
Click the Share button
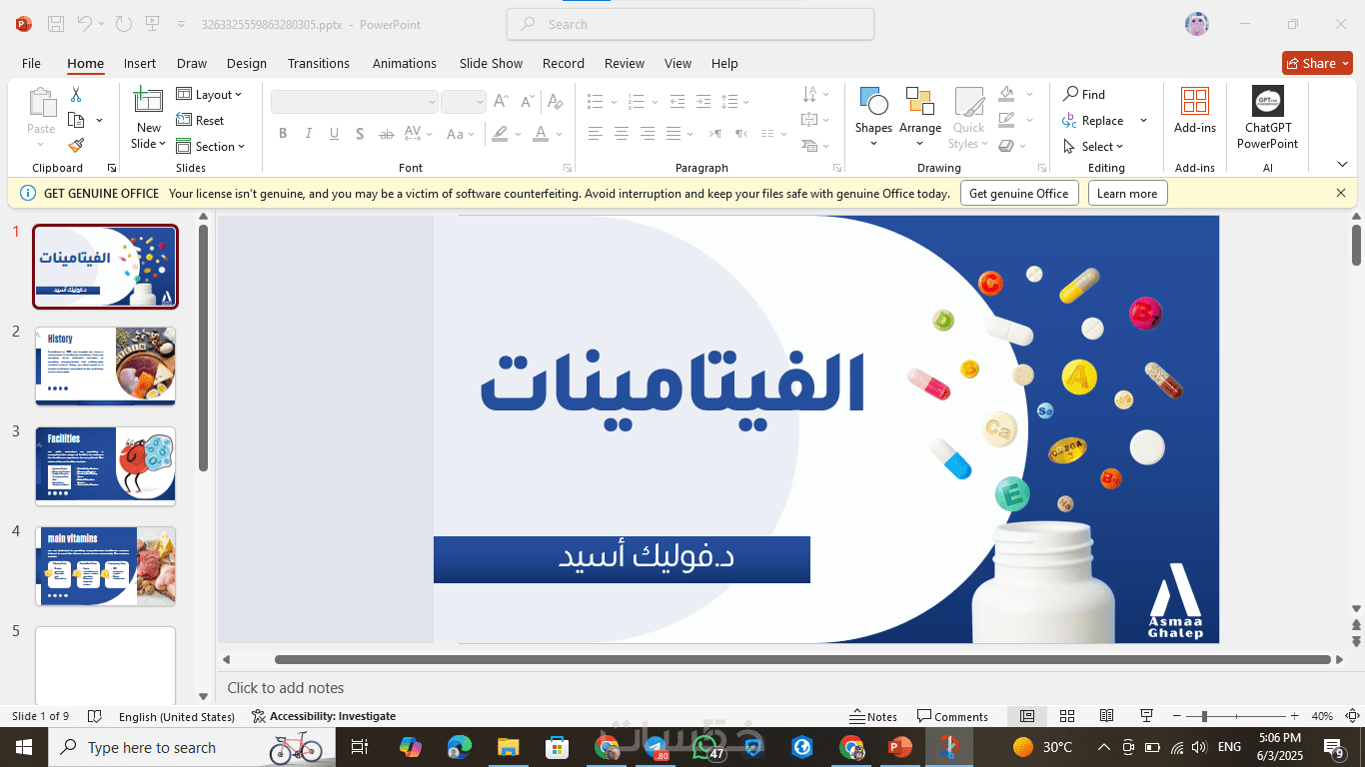tap(1317, 63)
